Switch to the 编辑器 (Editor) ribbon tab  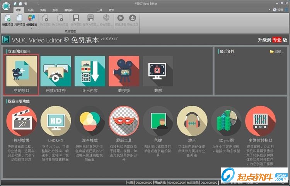click(x=68, y=10)
